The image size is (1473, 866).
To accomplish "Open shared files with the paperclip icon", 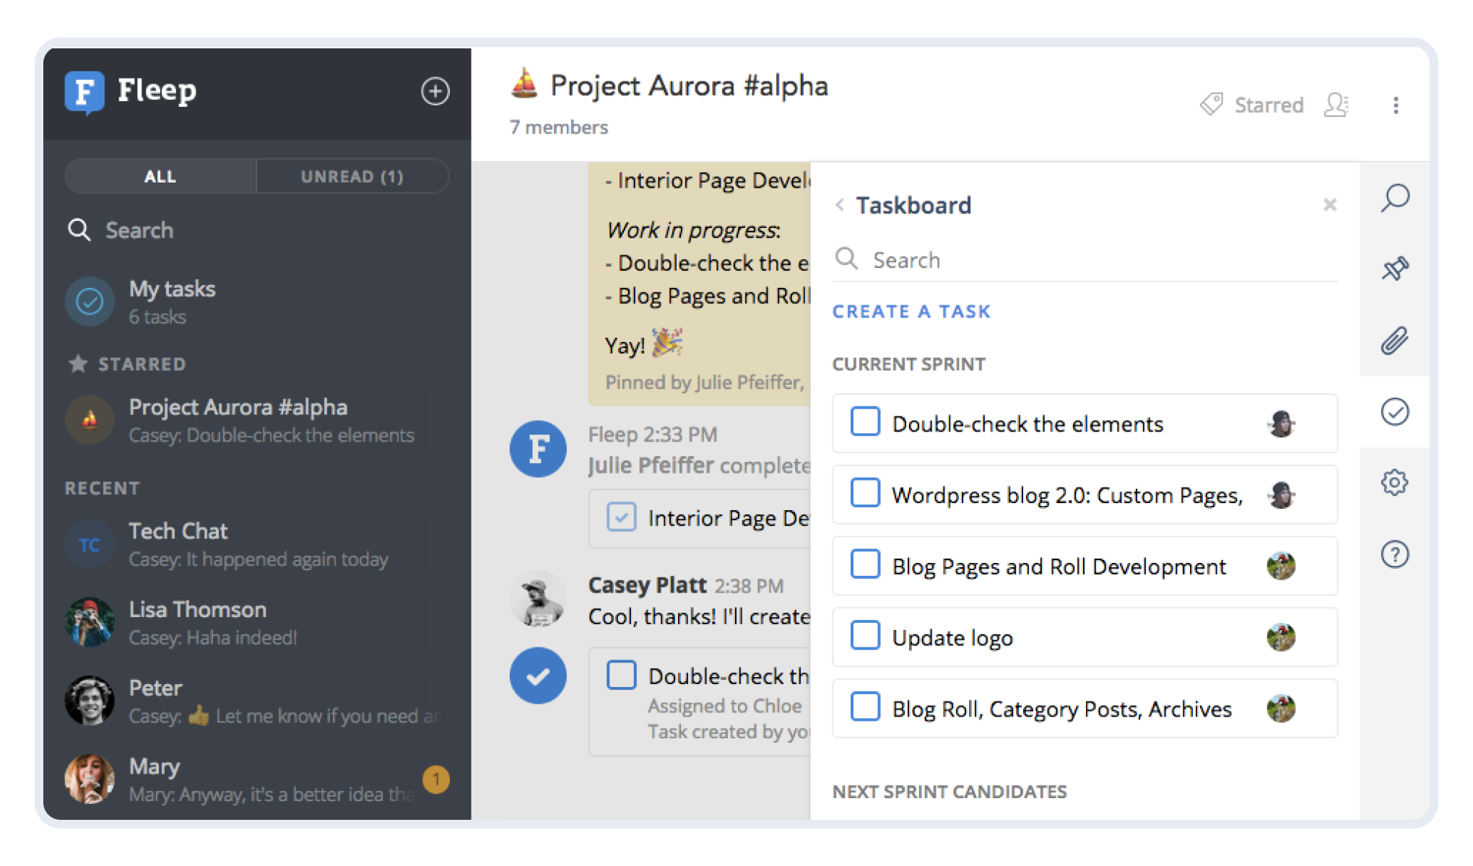I will tap(1394, 339).
